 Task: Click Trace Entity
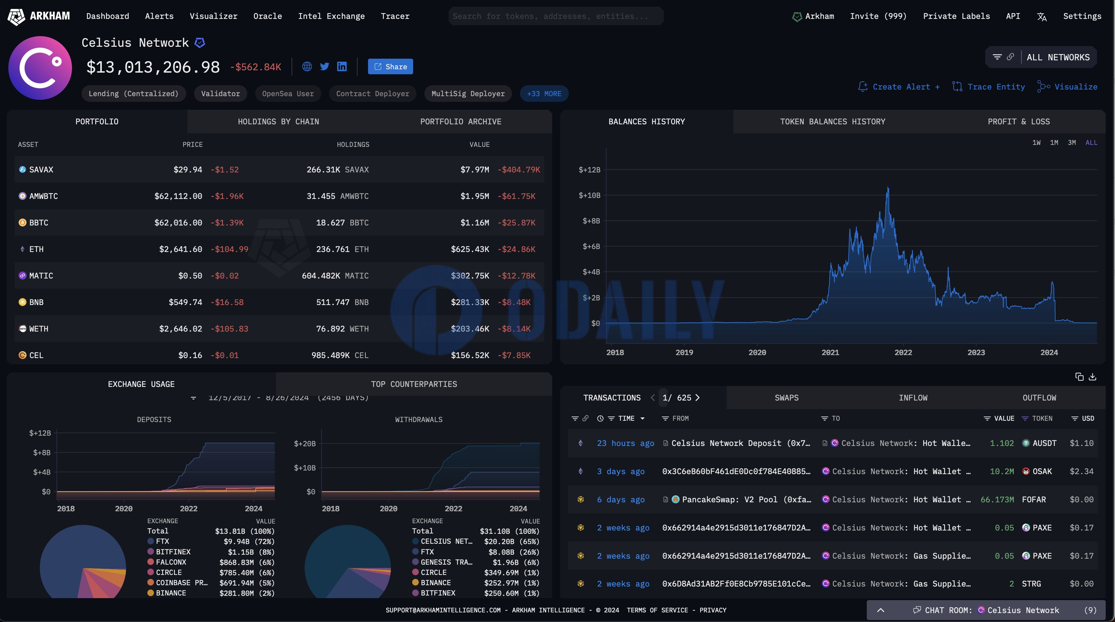989,87
